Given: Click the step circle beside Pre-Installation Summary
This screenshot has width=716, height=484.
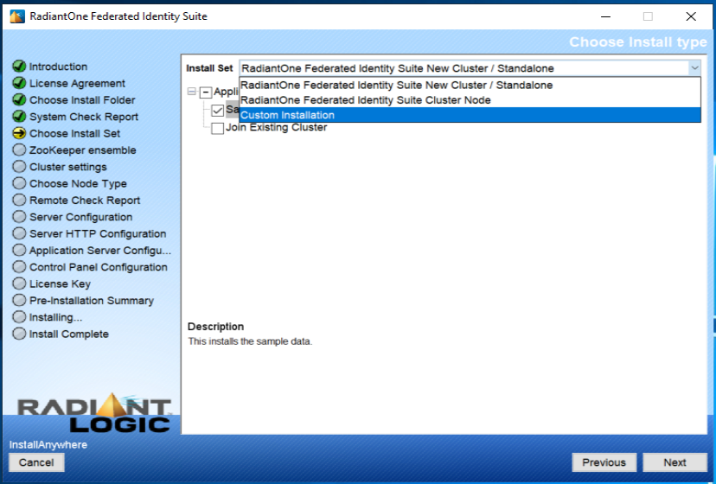Looking at the screenshot, I should [19, 301].
